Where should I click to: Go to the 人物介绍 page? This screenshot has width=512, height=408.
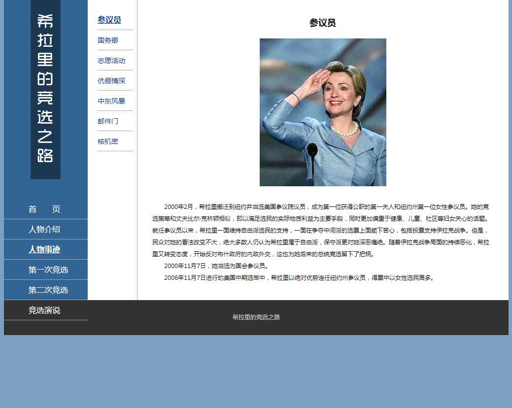click(x=44, y=229)
